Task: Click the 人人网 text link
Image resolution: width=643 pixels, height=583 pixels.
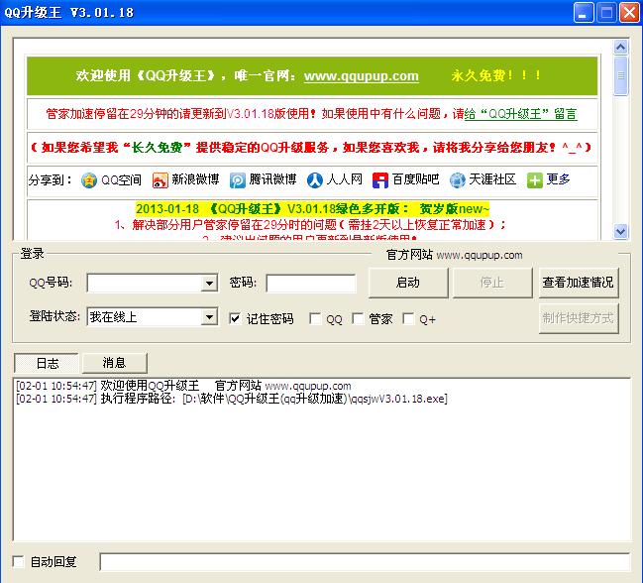Action: [344, 179]
